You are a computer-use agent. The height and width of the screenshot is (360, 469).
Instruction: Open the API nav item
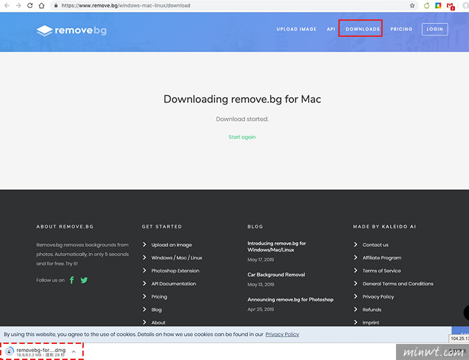[x=331, y=29]
